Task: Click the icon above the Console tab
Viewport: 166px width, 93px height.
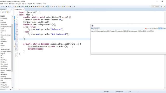Action: click(92, 26)
